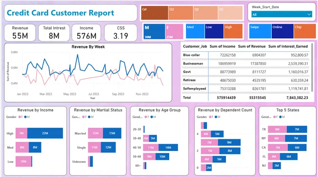Filter by Male gender tile M
Image resolution: width=318 pixels, height=177 pixels.
pyautogui.click(x=154, y=32)
